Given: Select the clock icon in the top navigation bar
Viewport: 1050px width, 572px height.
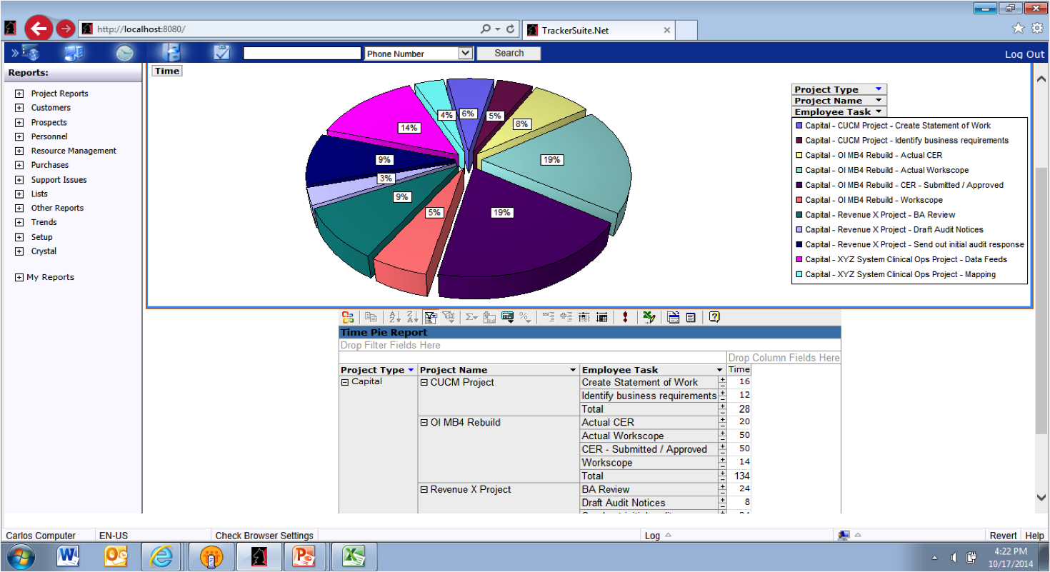Looking at the screenshot, I should (124, 53).
